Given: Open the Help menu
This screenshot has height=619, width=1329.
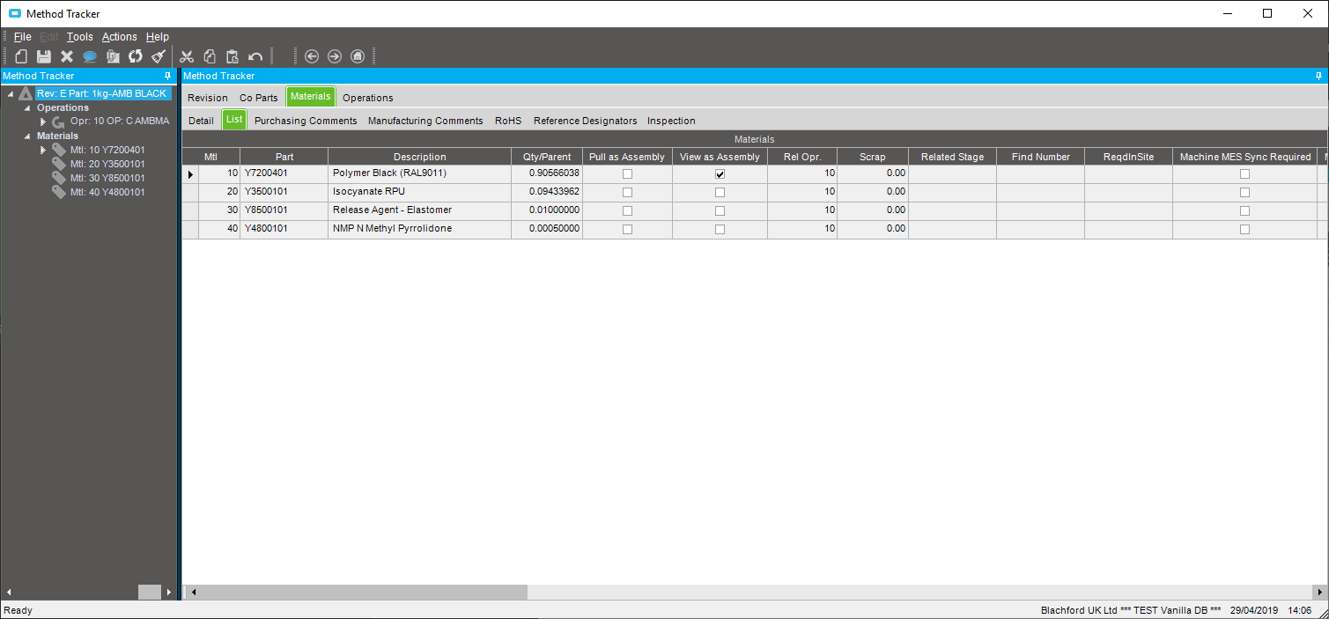Looking at the screenshot, I should (x=157, y=37).
